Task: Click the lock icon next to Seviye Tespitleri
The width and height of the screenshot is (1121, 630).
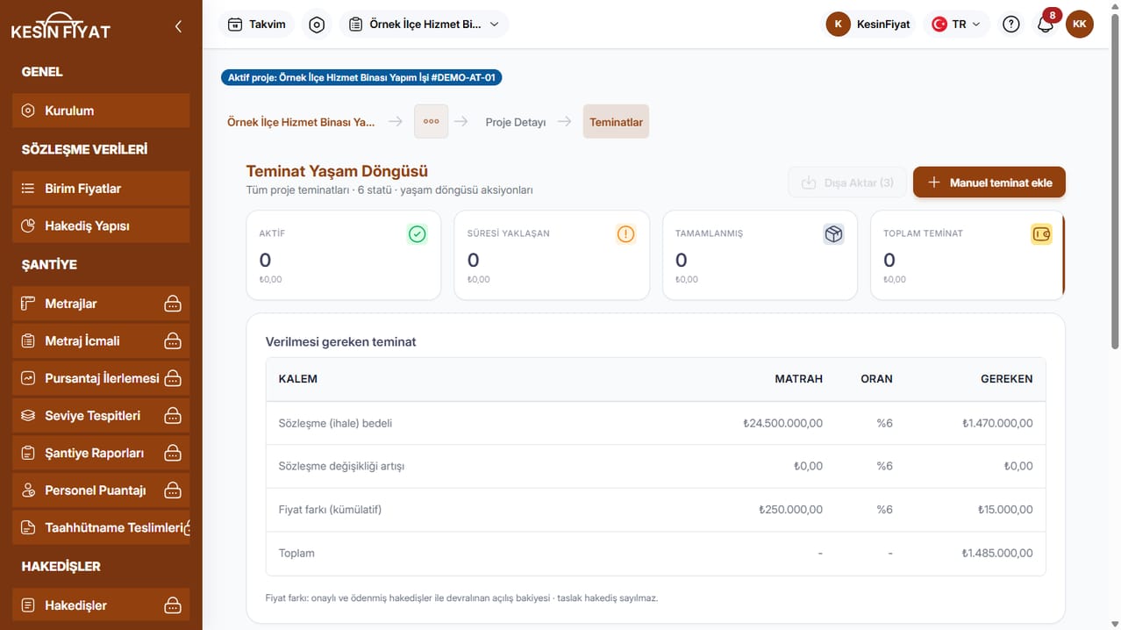Action: [173, 416]
